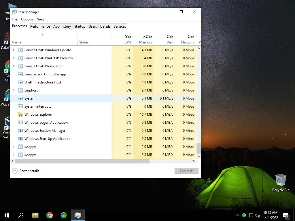The width and height of the screenshot is (295, 221).
Task: Open File Explorer from the taskbar
Action: tap(35, 215)
